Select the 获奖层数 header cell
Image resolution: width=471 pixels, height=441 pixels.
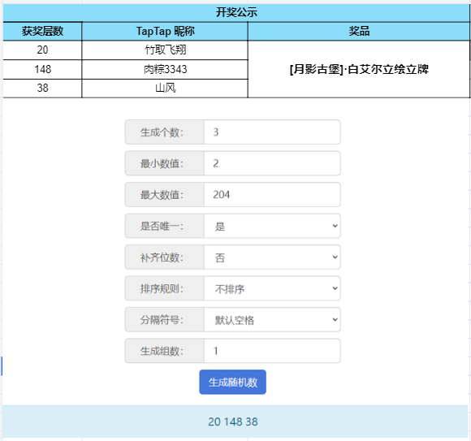pyautogui.click(x=42, y=31)
